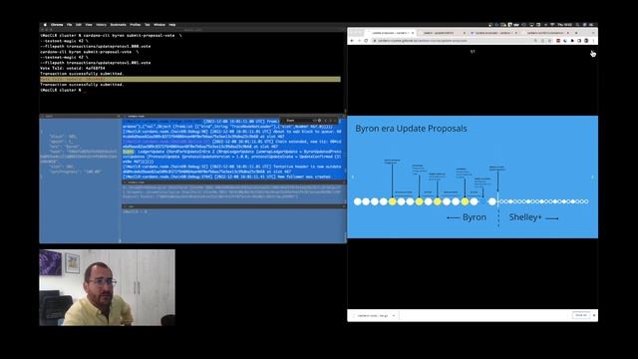Screen dimensions: 638x359
Task: Open the Chrome three-dot menu
Action: point(594,41)
